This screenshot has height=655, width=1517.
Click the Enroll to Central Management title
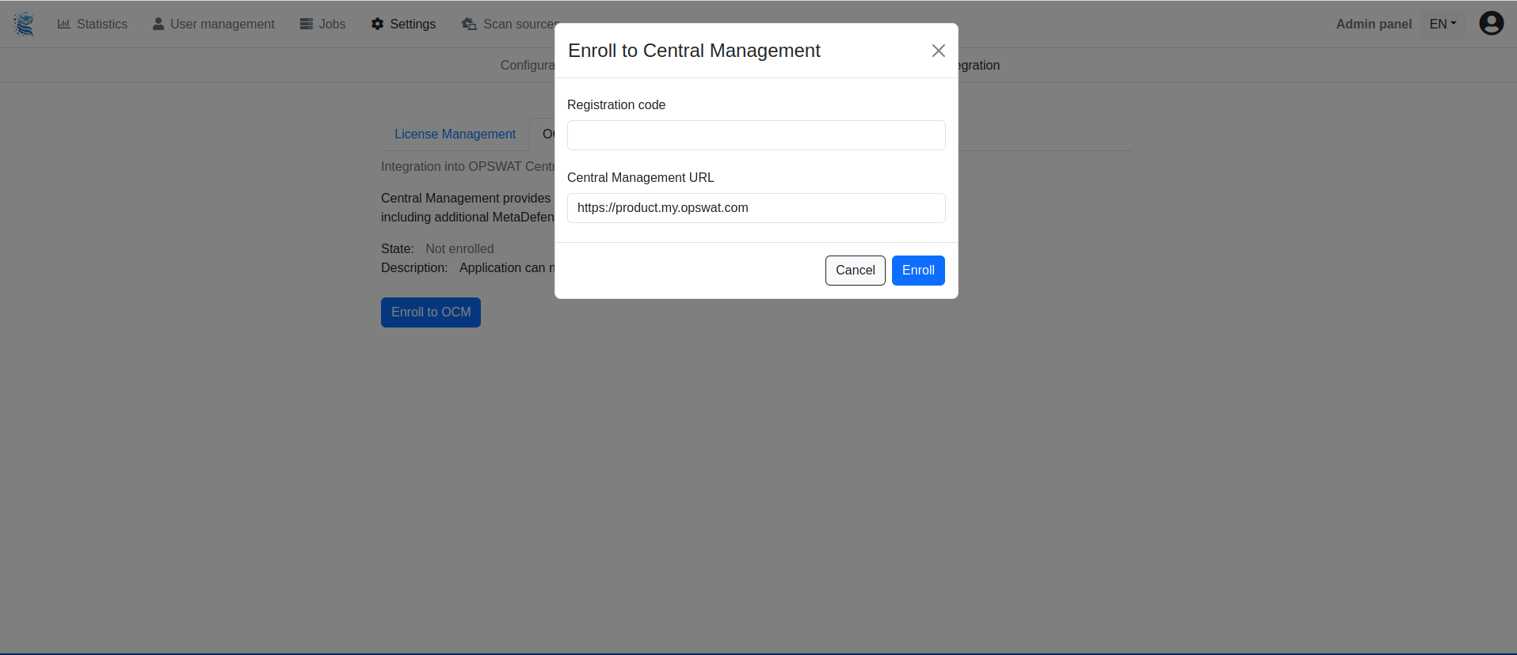pos(694,51)
